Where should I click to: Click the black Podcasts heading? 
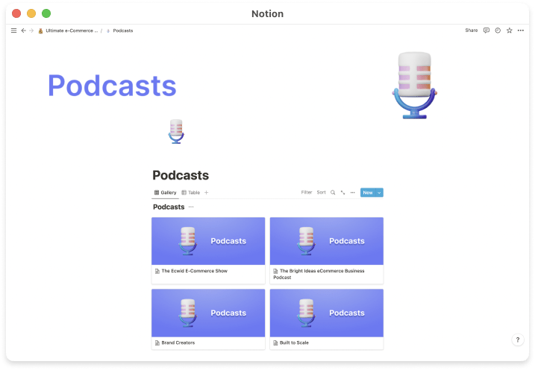pyautogui.click(x=181, y=175)
